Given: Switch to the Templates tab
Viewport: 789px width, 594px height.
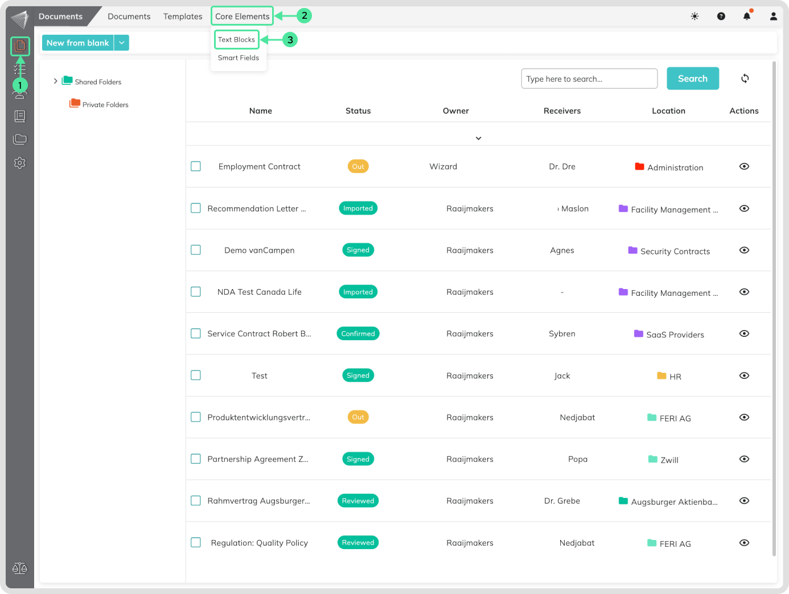Looking at the screenshot, I should pyautogui.click(x=183, y=16).
